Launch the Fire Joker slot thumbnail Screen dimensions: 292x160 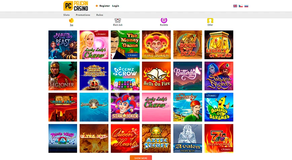pyautogui.click(x=156, y=45)
